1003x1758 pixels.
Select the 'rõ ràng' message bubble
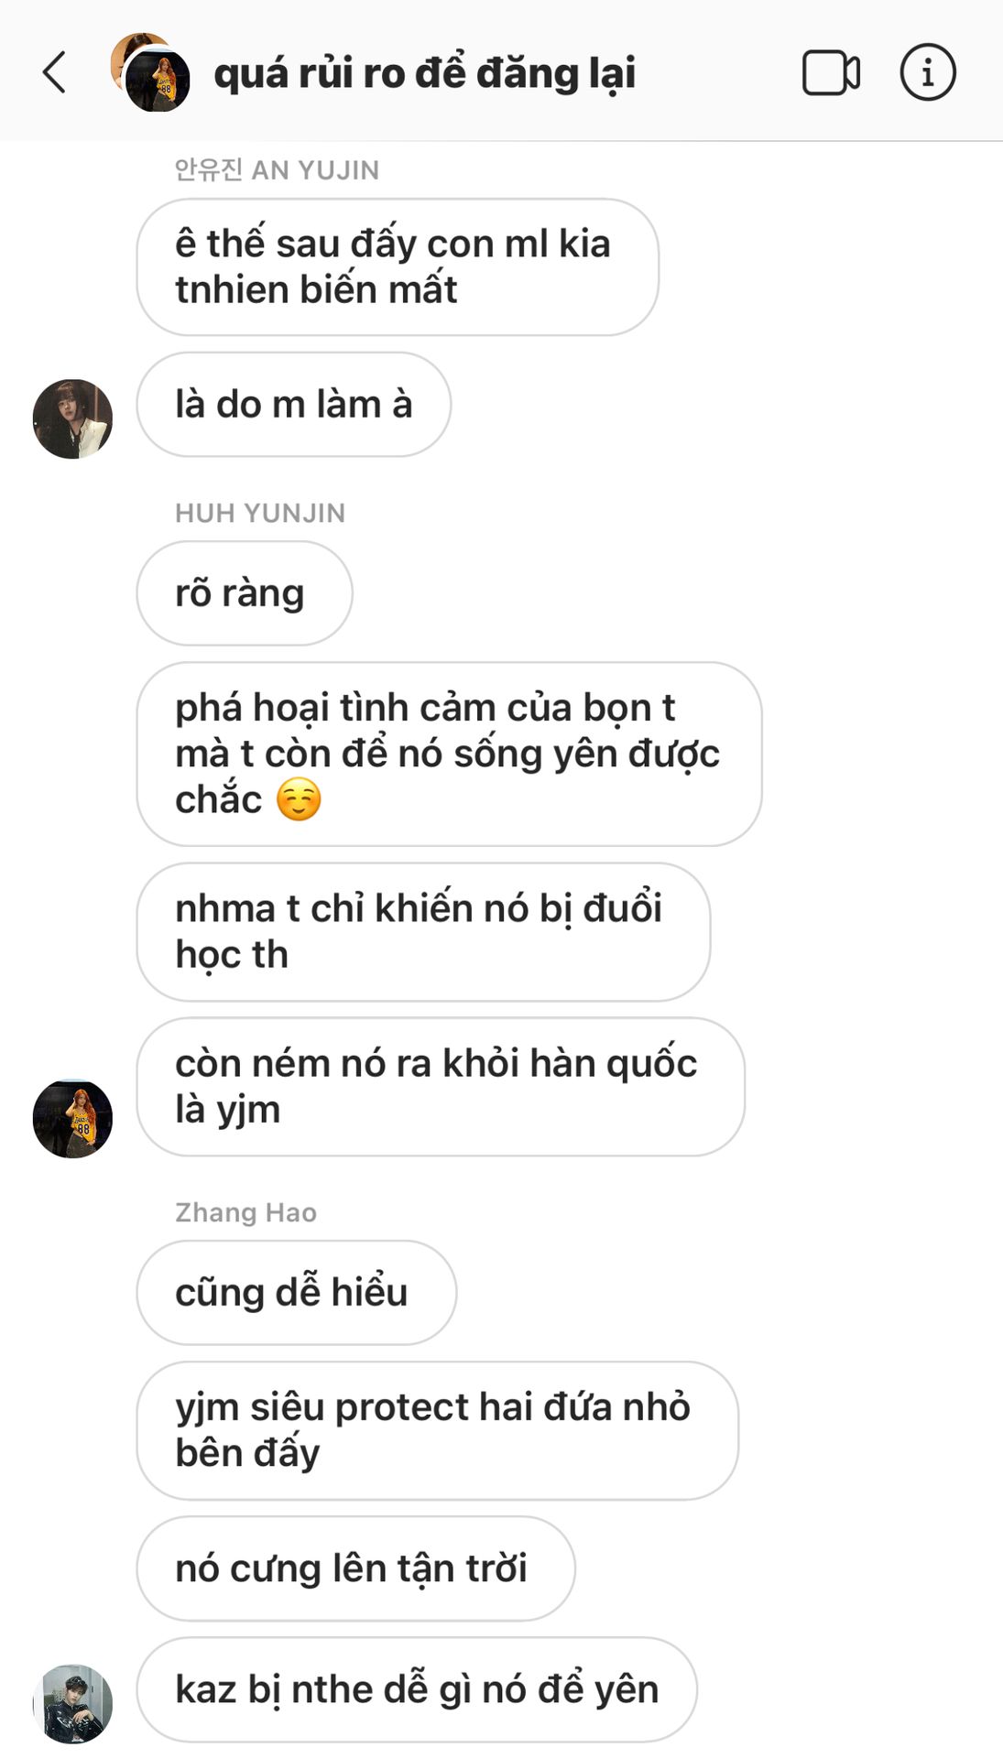(x=245, y=593)
